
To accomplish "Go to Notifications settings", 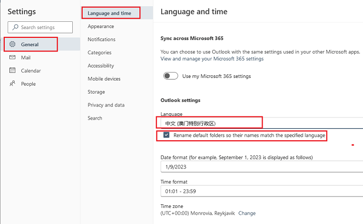I will (x=101, y=39).
